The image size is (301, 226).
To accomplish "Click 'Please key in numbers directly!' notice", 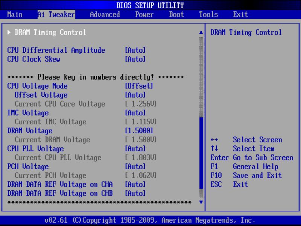I will [96, 77].
